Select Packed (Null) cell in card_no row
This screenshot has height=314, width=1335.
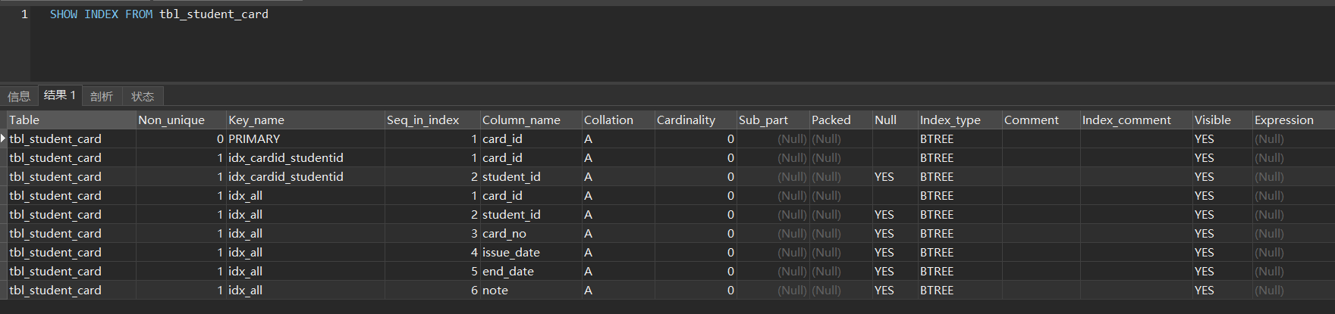(x=841, y=234)
